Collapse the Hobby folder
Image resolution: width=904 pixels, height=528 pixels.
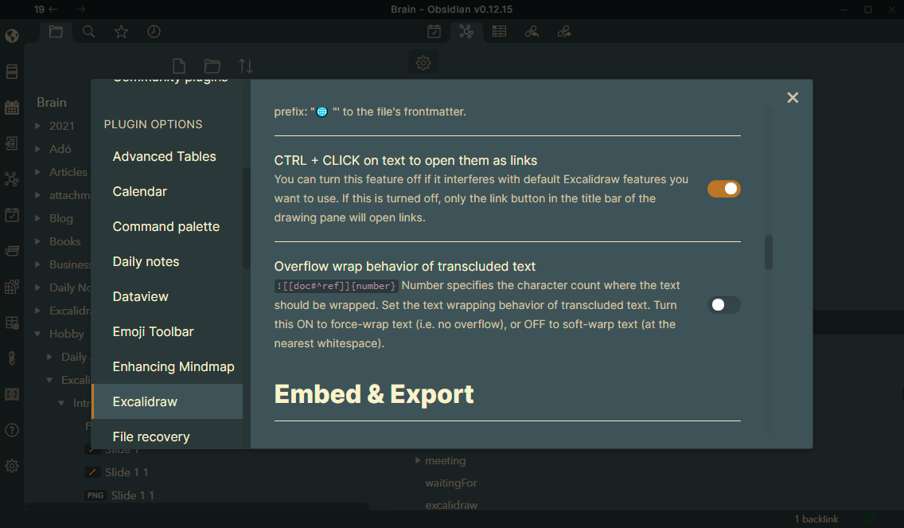click(37, 334)
